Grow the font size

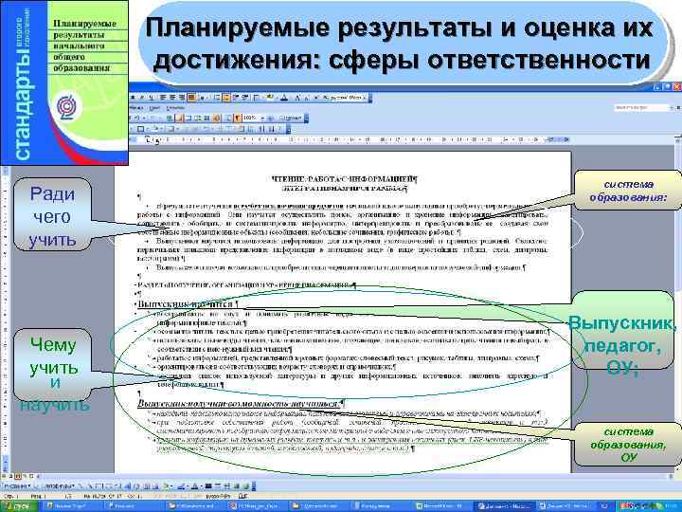pyautogui.click(x=297, y=97)
